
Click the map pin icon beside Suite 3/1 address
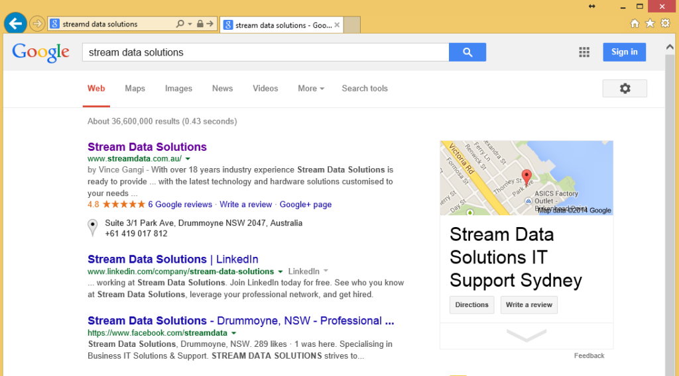[93, 227]
